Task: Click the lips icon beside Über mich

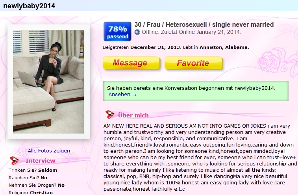Action: pos(110,114)
